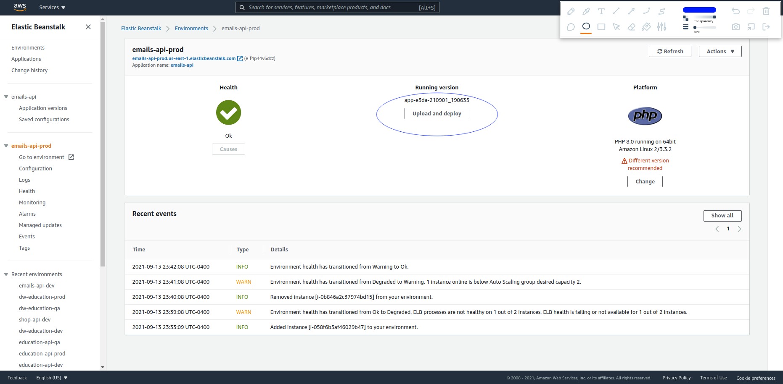Open the shop-api-dev environment
Screen dimensions: 783x384
pyautogui.click(x=34, y=320)
